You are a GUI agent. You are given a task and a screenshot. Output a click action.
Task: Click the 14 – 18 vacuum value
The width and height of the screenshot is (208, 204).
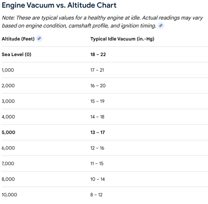[98, 117]
